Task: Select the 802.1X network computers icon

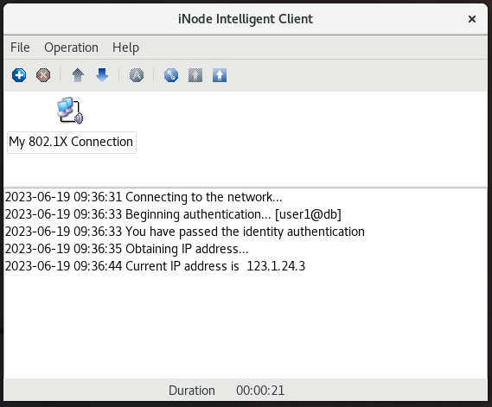Action: coord(71,111)
